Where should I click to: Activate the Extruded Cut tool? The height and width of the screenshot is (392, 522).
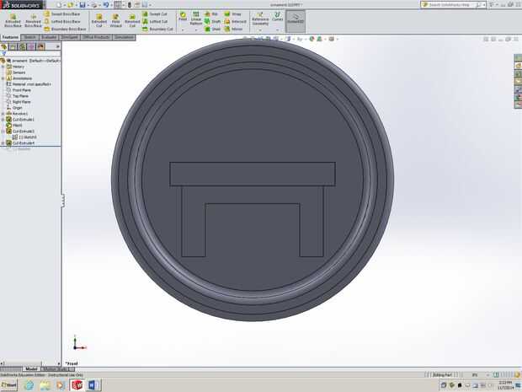click(99, 21)
